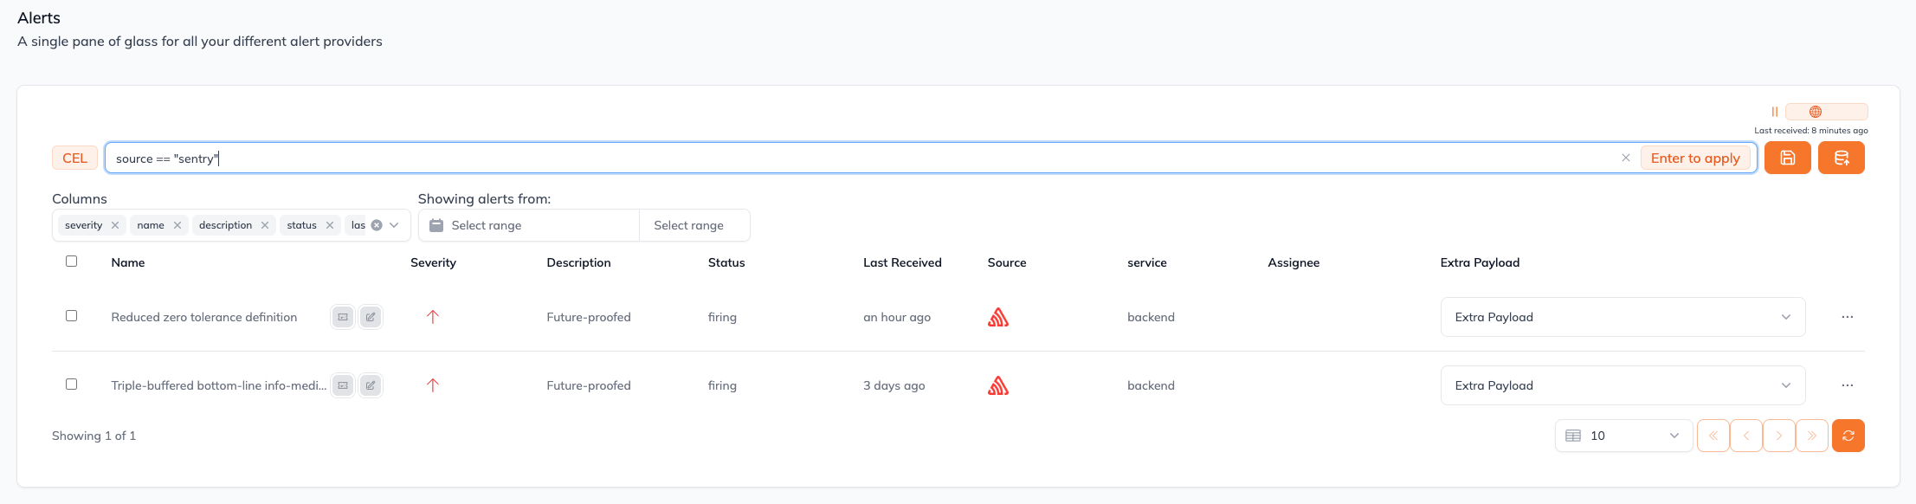Click the CEL label badge
Screen dimensions: 1916x504
click(74, 158)
